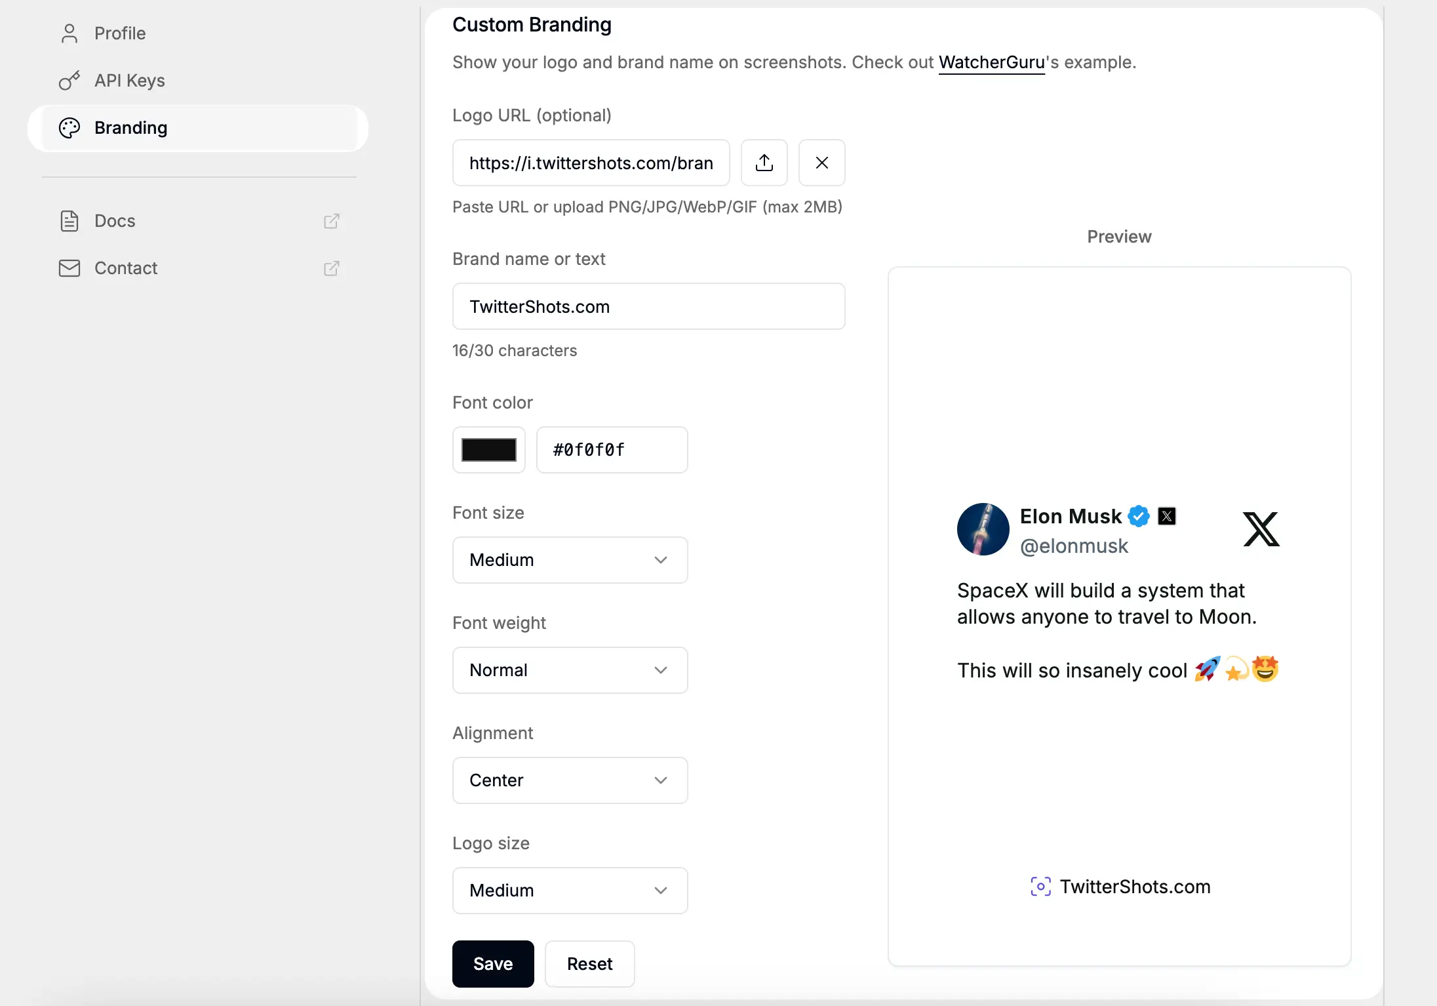Clear the logo URL with X icon
The width and height of the screenshot is (1437, 1006).
pos(821,163)
